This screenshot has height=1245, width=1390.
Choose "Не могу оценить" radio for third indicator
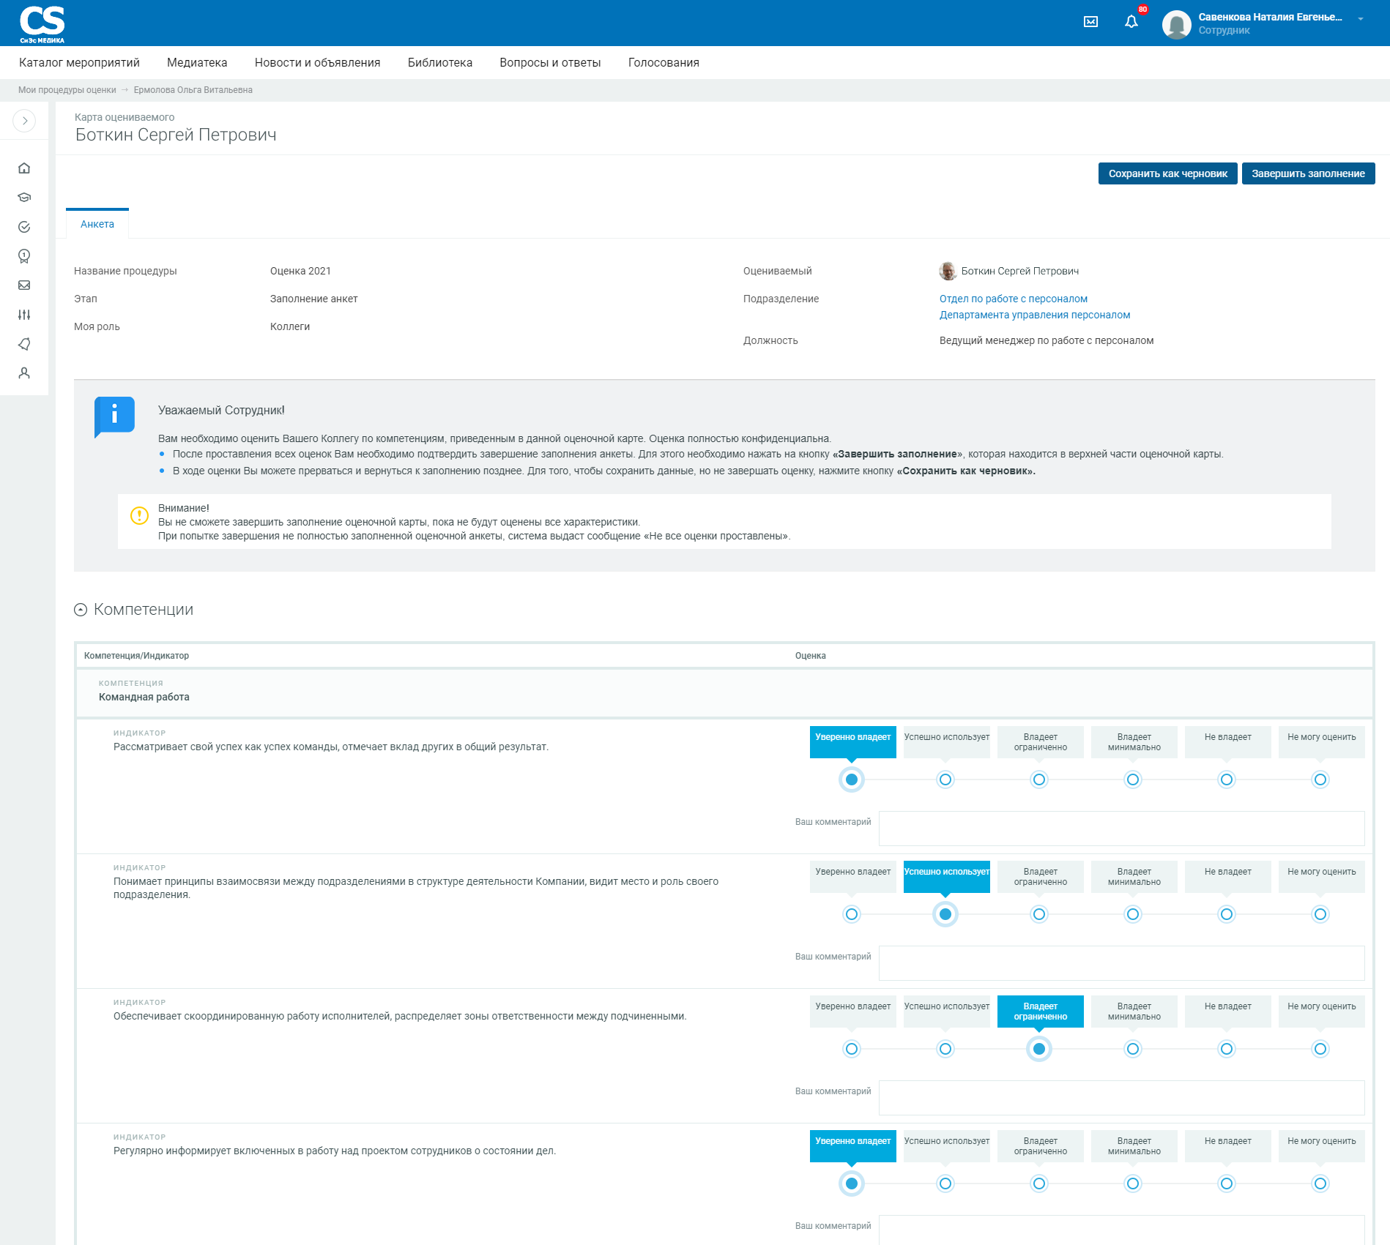click(1320, 1049)
